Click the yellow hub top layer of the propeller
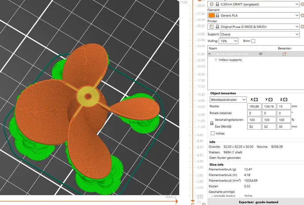304x205 pixels. pos(88,96)
